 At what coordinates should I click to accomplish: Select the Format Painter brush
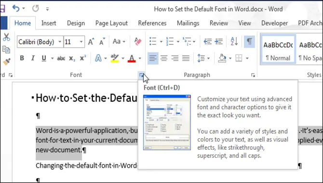point(6,62)
